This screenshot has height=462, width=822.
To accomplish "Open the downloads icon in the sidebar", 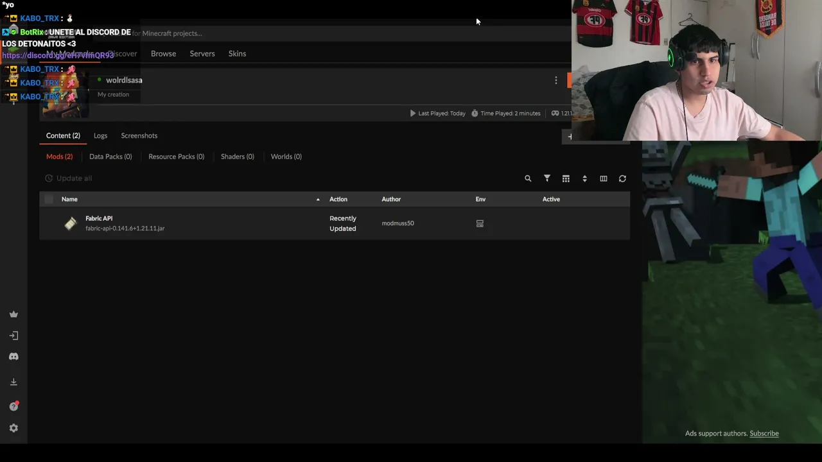I will tap(13, 382).
